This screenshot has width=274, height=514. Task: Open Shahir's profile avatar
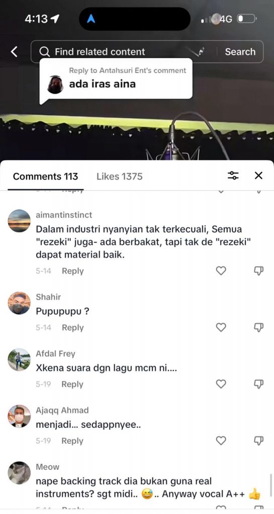19,303
